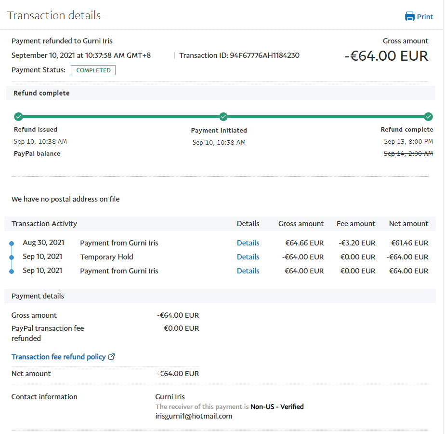
Task: Click the Refund complete checkmark icon
Action: tap(428, 117)
